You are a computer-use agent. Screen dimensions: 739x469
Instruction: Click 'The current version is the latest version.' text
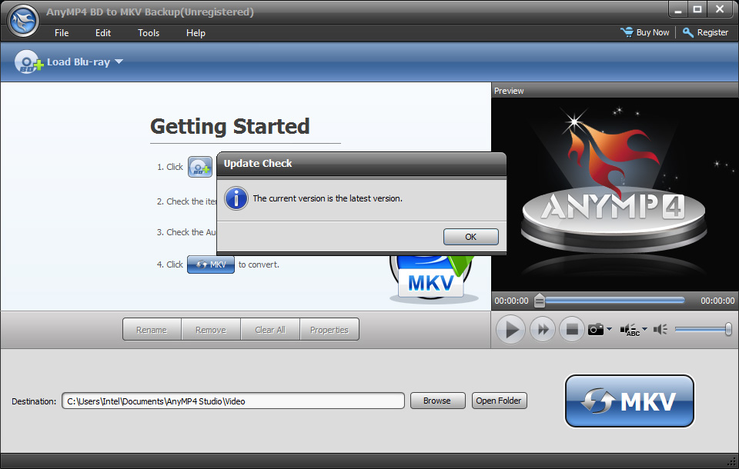[328, 198]
